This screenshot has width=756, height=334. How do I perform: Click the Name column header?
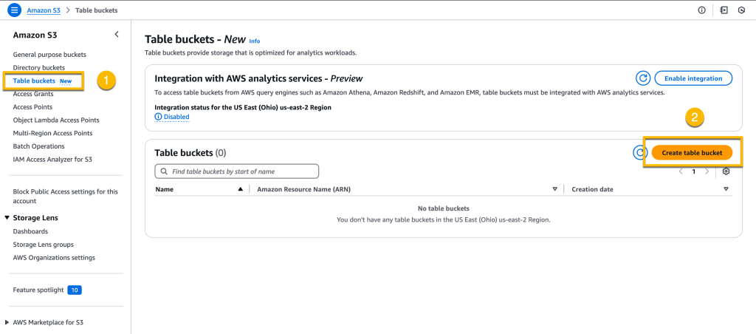(165, 189)
